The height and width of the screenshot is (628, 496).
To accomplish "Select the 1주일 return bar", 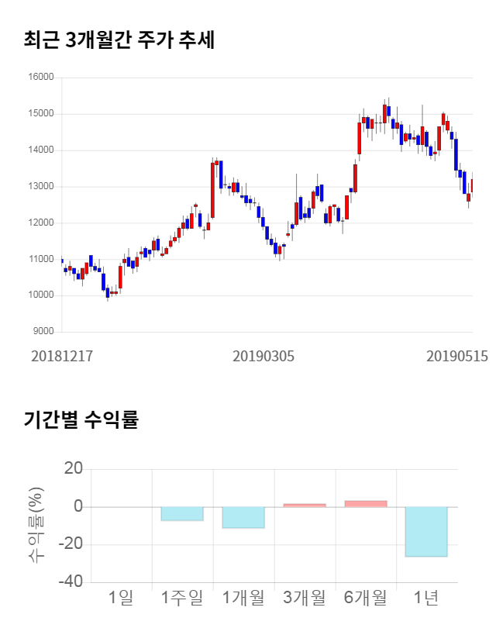I will pyautogui.click(x=182, y=513).
